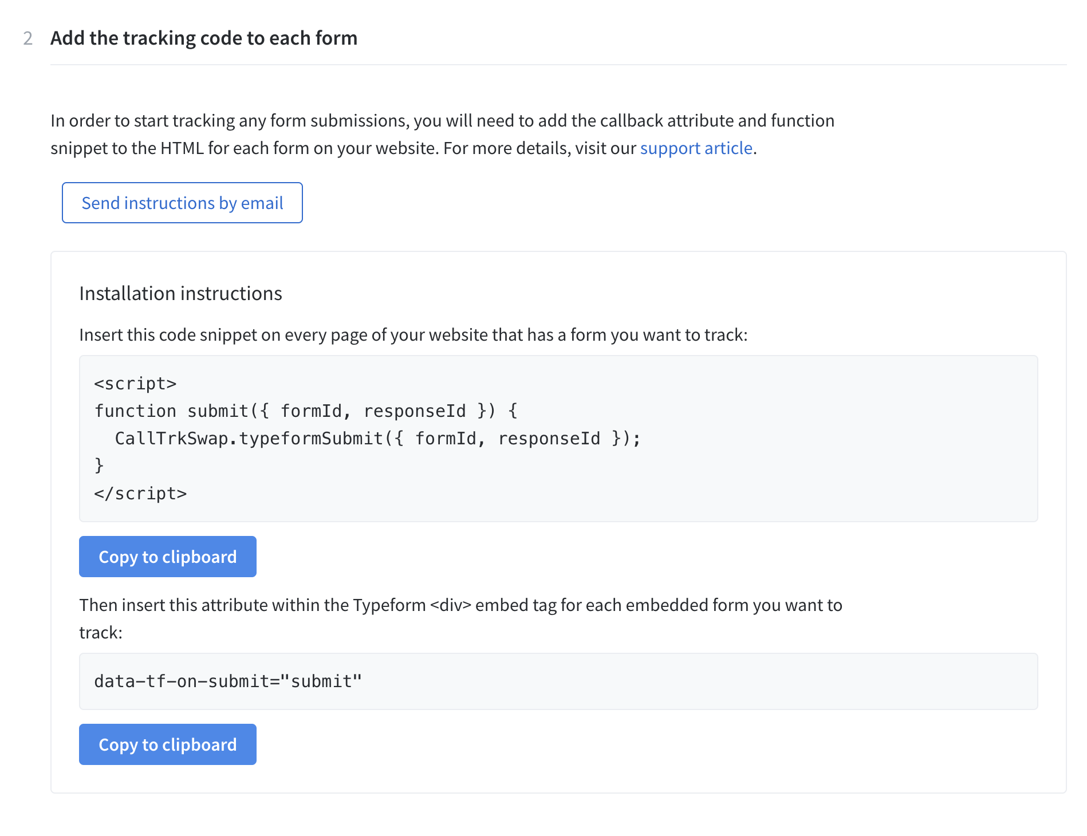Click the text 'Then insert this attribute within the Typeform'

coord(460,618)
